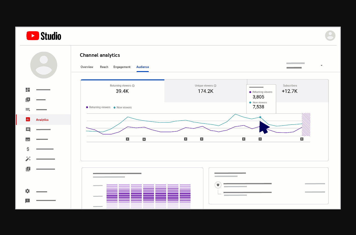Open the Audio library music icon
This screenshot has height=235, width=356.
point(28,169)
